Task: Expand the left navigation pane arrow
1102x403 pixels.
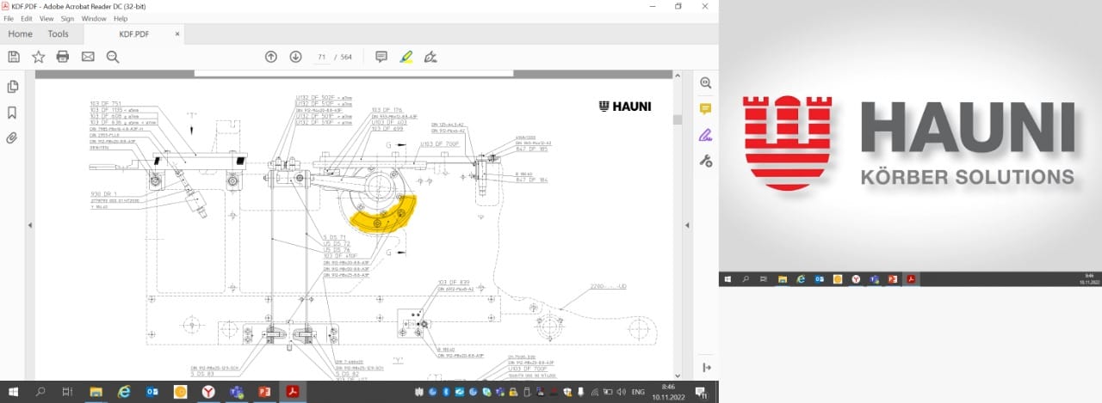Action: pos(30,225)
